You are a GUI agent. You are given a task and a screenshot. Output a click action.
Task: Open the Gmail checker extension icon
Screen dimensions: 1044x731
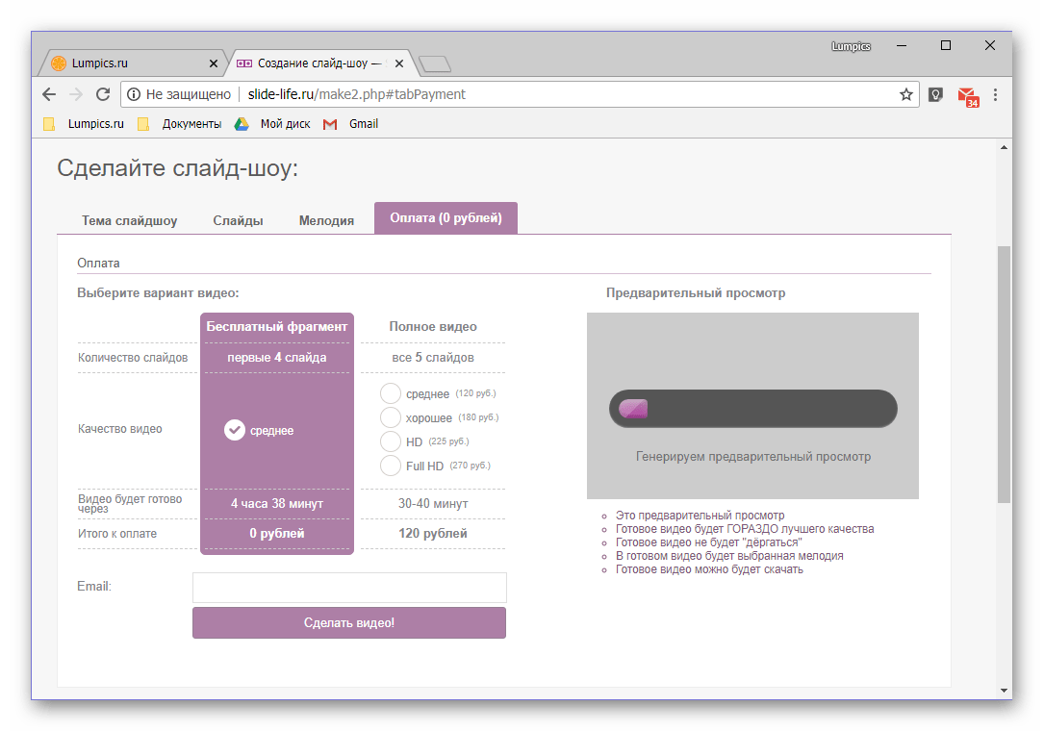[967, 96]
